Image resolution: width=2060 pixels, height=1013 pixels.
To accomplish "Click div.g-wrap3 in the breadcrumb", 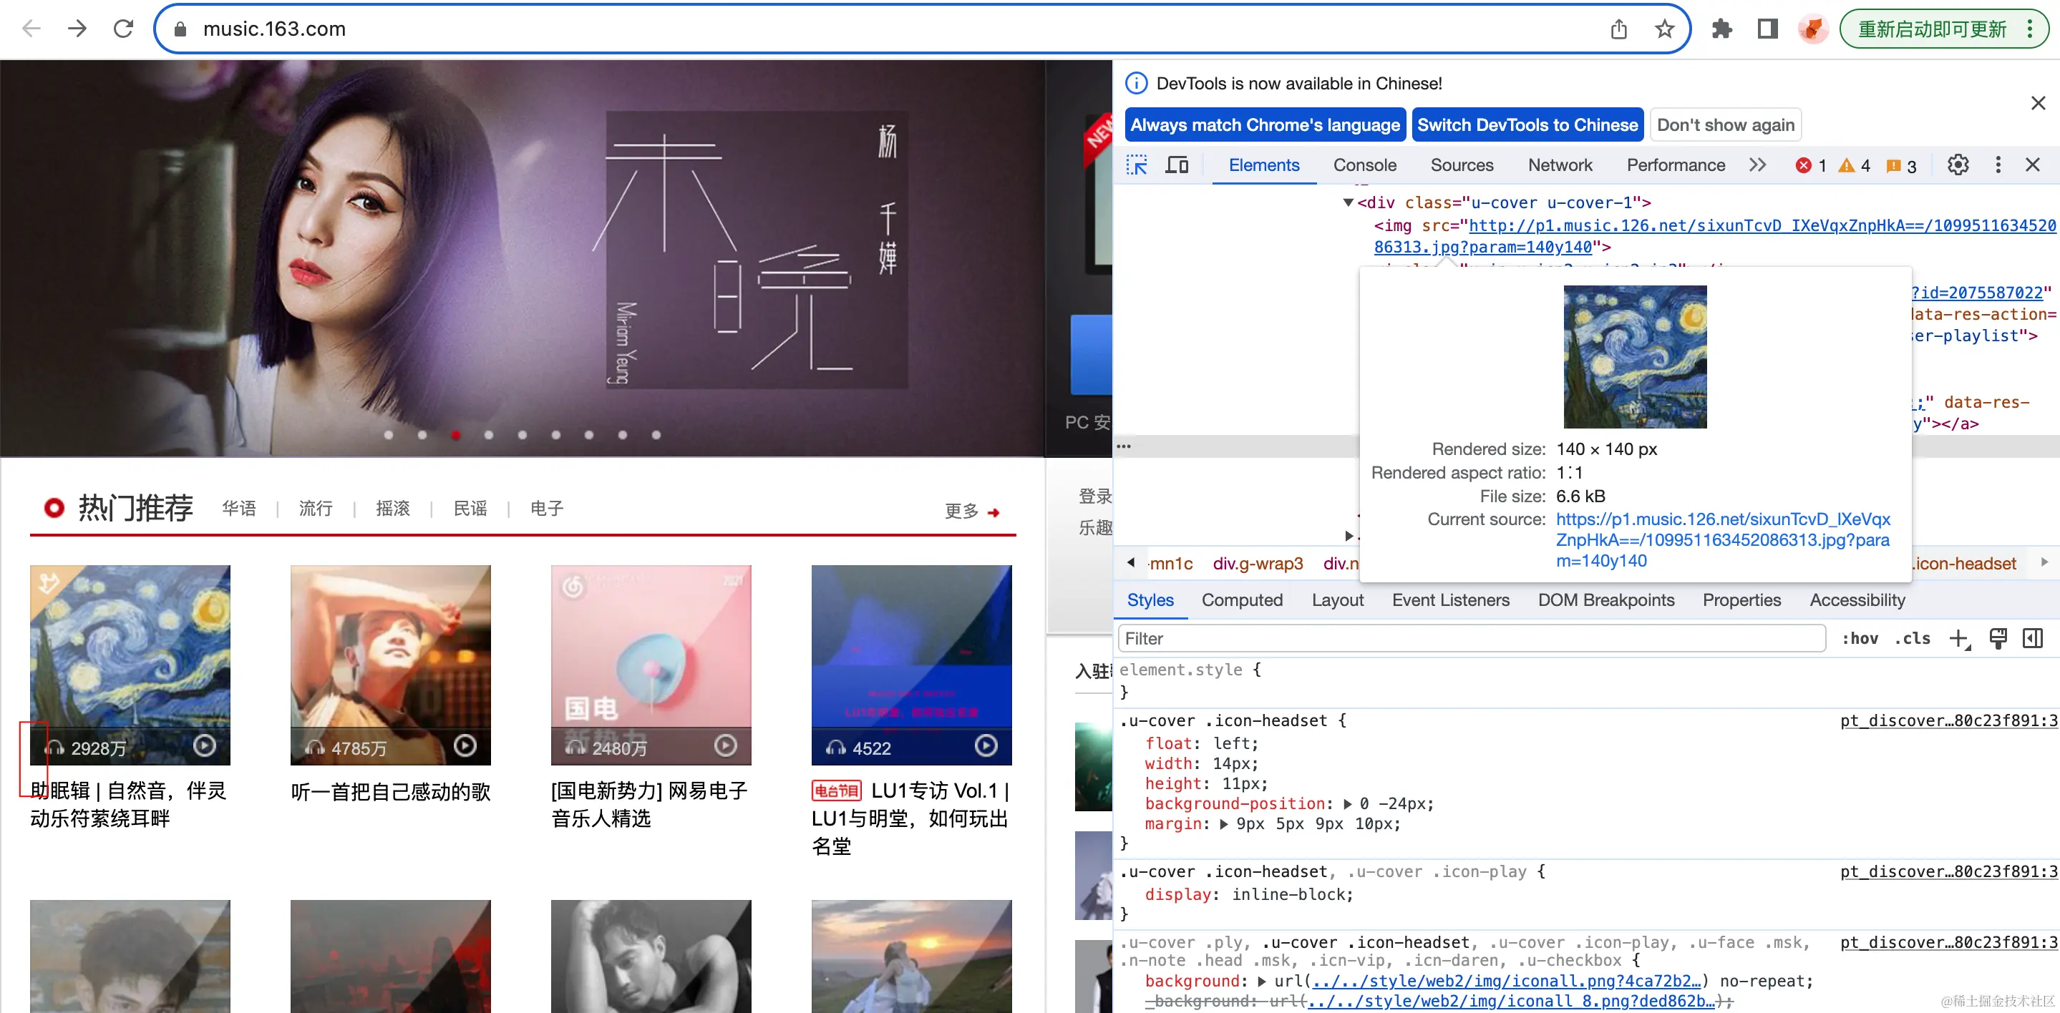I will tap(1257, 563).
